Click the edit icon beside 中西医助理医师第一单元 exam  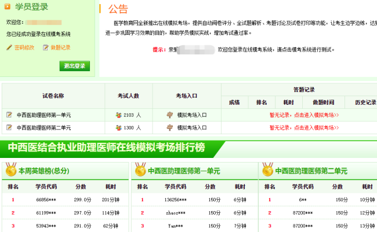pyautogui.click(x=9, y=115)
